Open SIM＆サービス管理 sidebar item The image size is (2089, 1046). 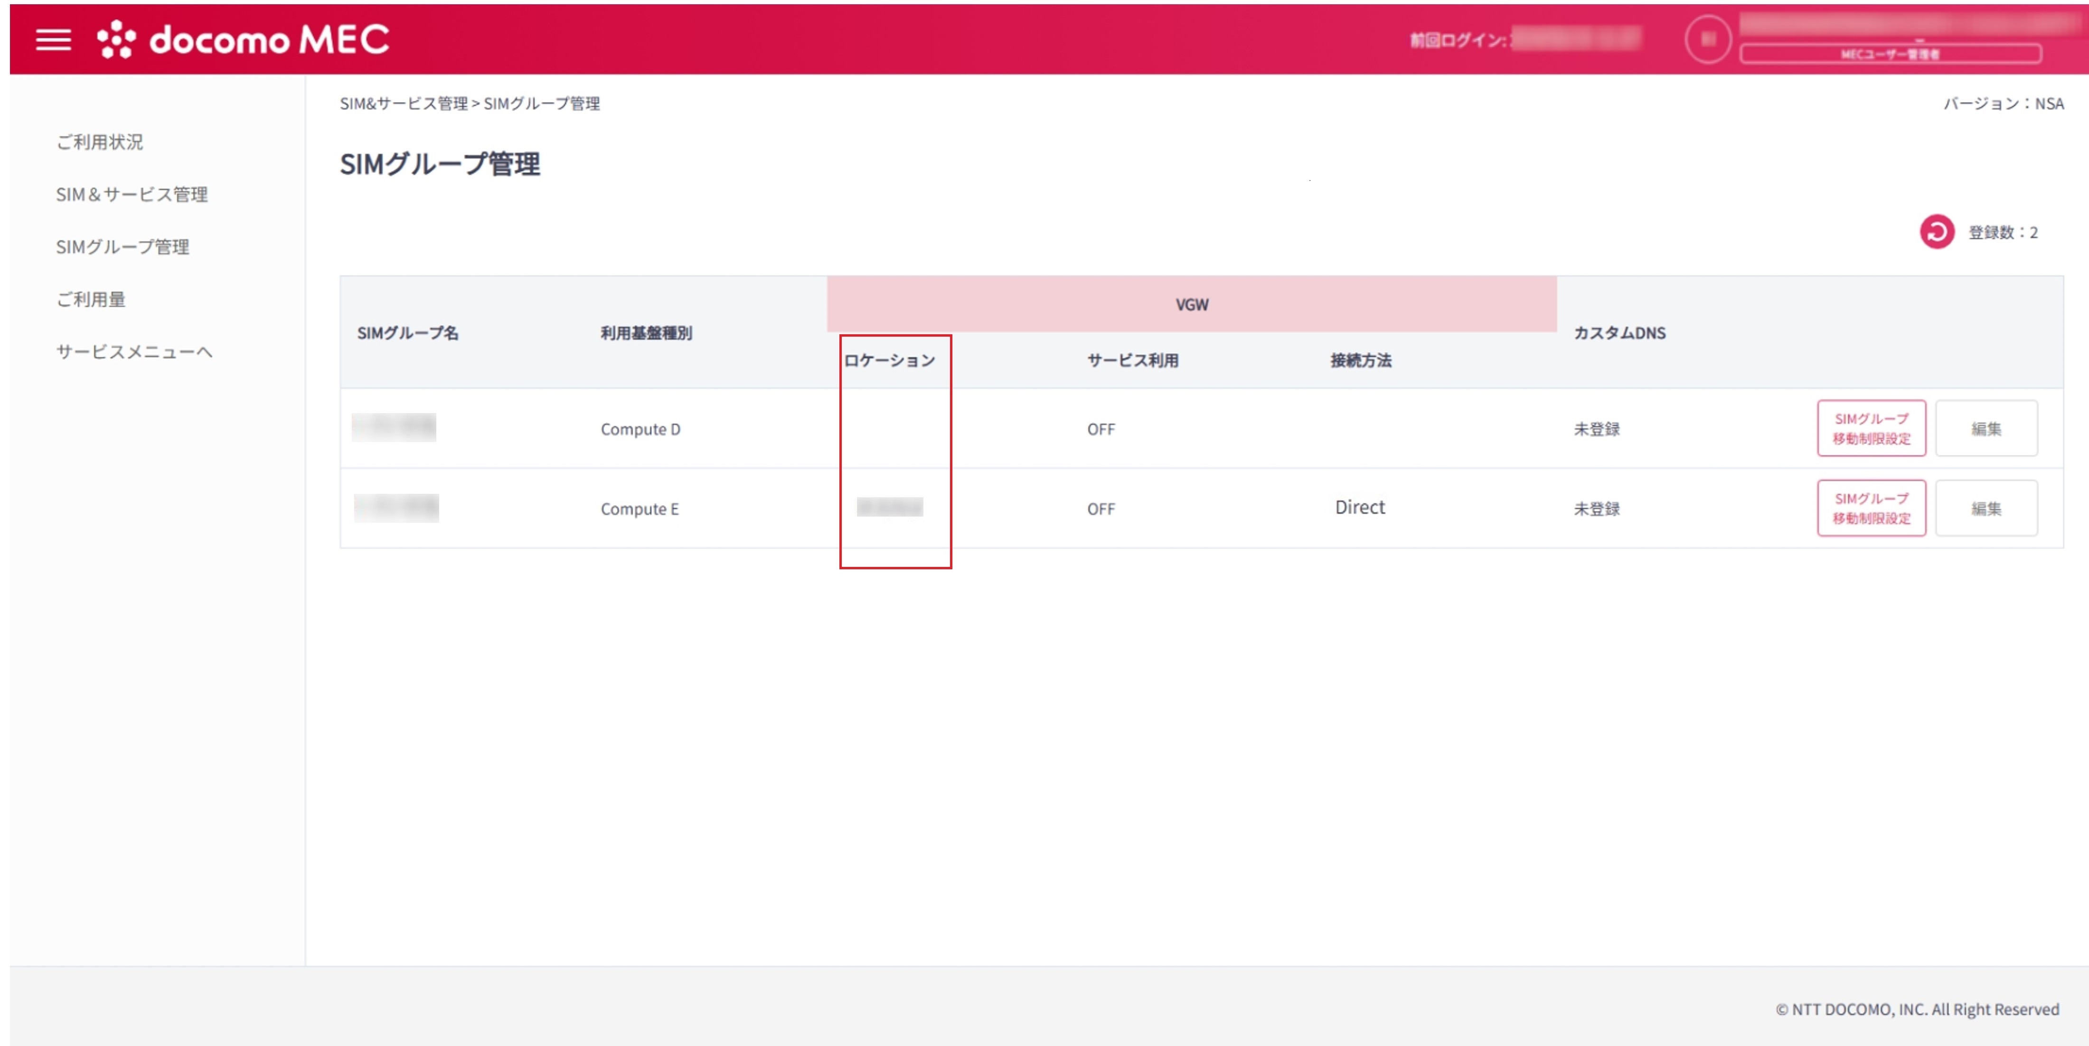(x=132, y=195)
